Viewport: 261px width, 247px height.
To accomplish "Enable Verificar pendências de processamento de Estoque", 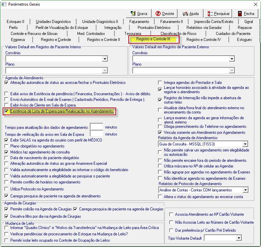I will click(x=7, y=234).
